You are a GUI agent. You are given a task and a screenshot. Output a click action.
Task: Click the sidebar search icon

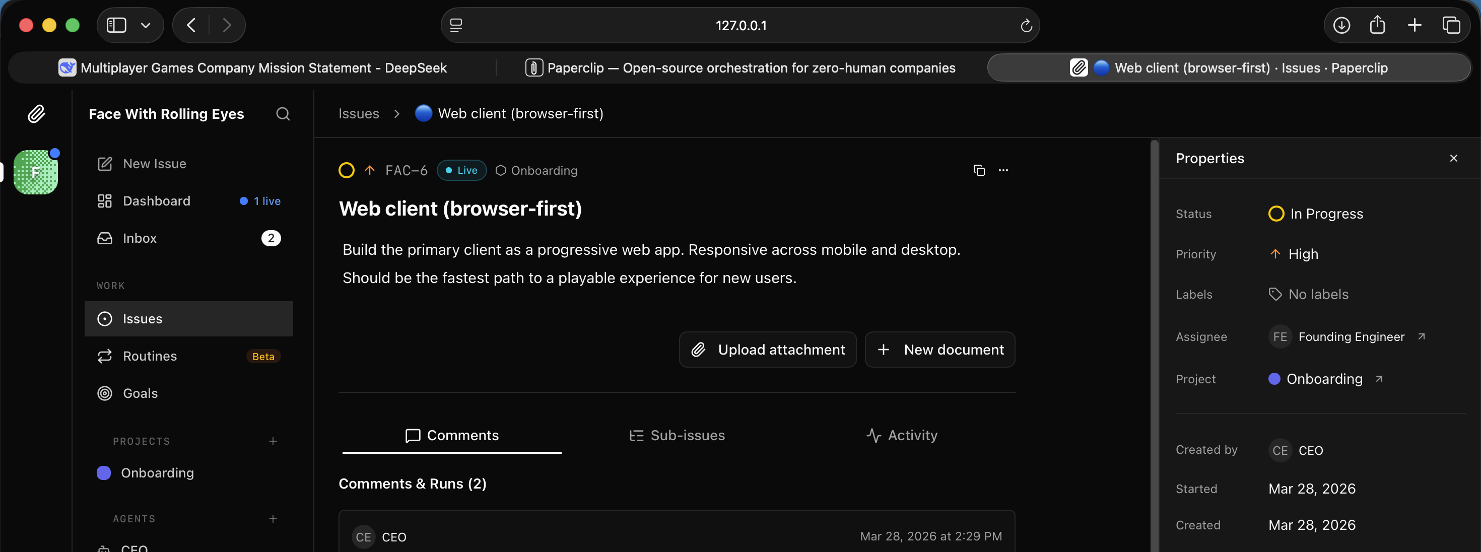pos(282,114)
